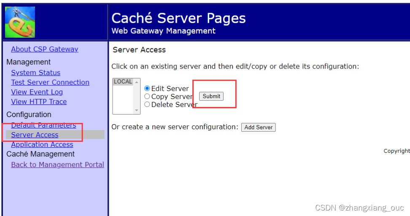Open View HTTP Trace link

point(39,101)
